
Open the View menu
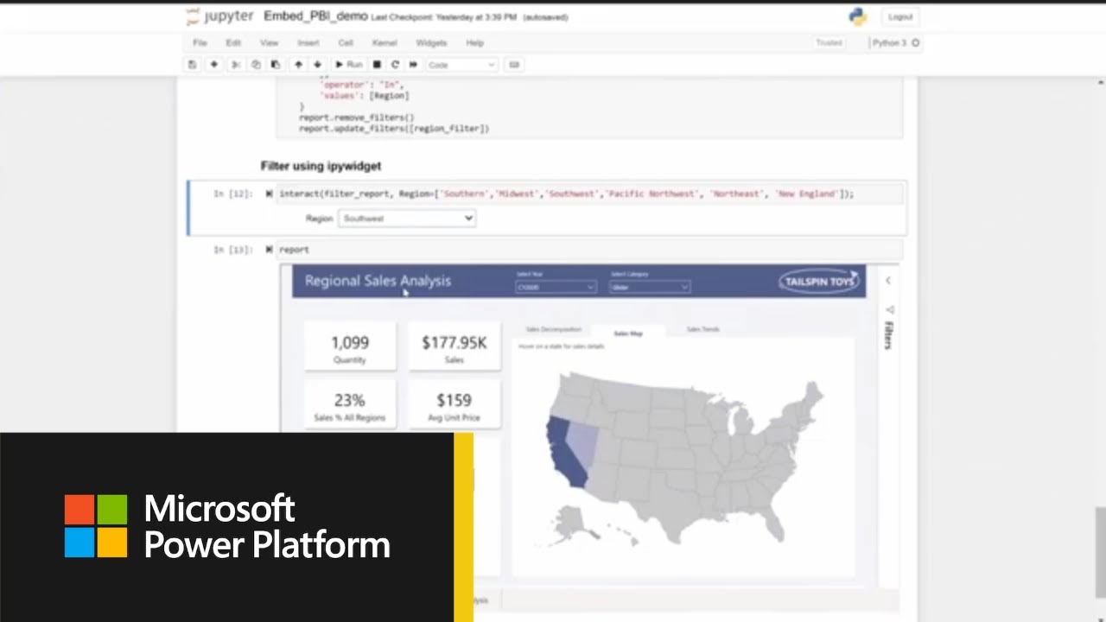pyautogui.click(x=270, y=42)
